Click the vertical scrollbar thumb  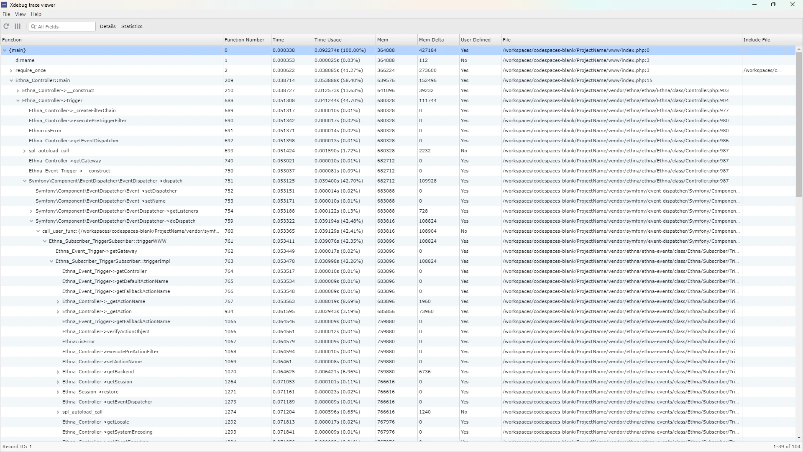click(x=798, y=126)
